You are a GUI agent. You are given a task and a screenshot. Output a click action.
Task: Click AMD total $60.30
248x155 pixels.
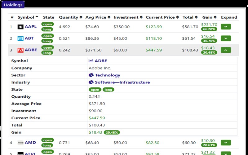pyautogui.click(x=189, y=143)
